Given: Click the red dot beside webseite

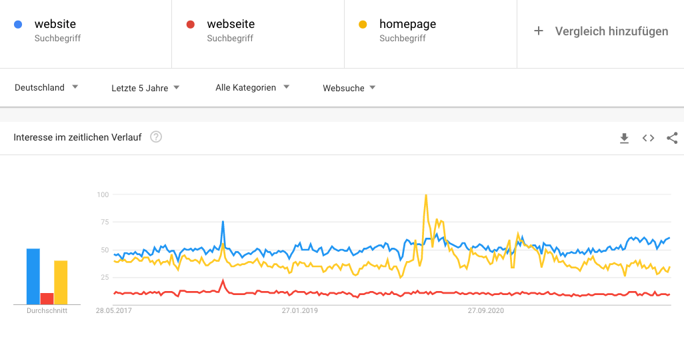Looking at the screenshot, I should pyautogui.click(x=190, y=25).
